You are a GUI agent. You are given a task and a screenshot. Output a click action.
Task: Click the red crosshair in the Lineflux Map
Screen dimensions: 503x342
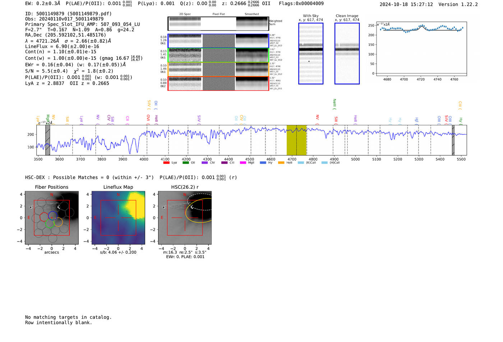tap(118, 218)
